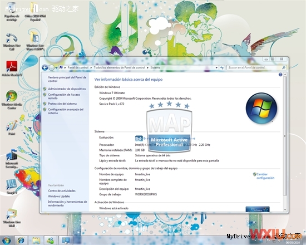Image resolution: width=306 pixels, height=245 pixels.
Task: Click the 'Cambiar configuración' link
Action: 265,176
